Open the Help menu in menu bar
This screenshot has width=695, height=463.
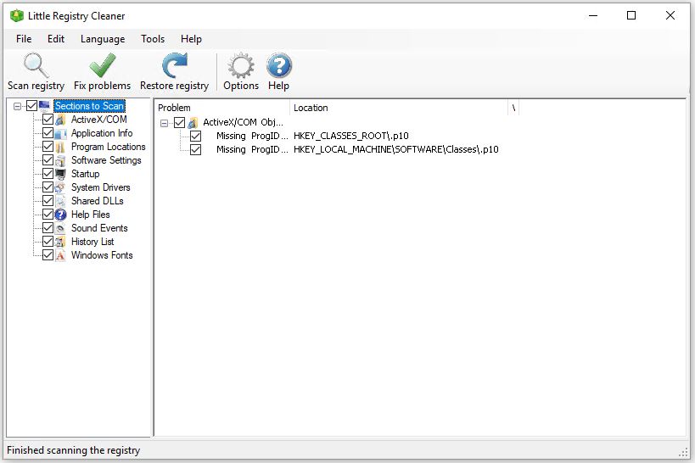coord(191,39)
